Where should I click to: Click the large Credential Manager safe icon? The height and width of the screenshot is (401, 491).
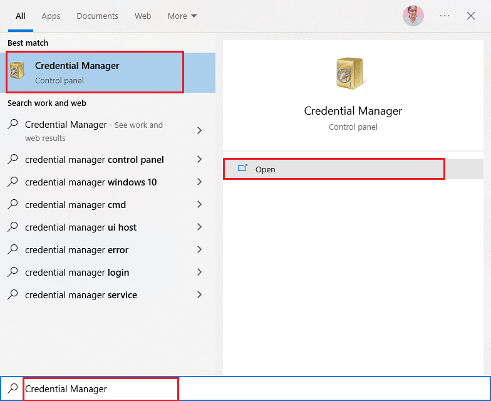(x=351, y=73)
